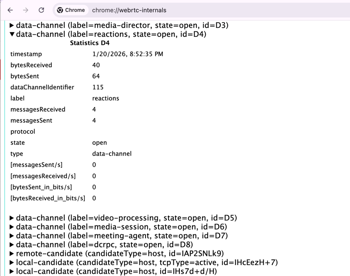Image resolution: width=350 pixels, height=276 pixels.
Task: Expand the remote-candidate IAP2SNLk9 entry
Action: (12, 253)
